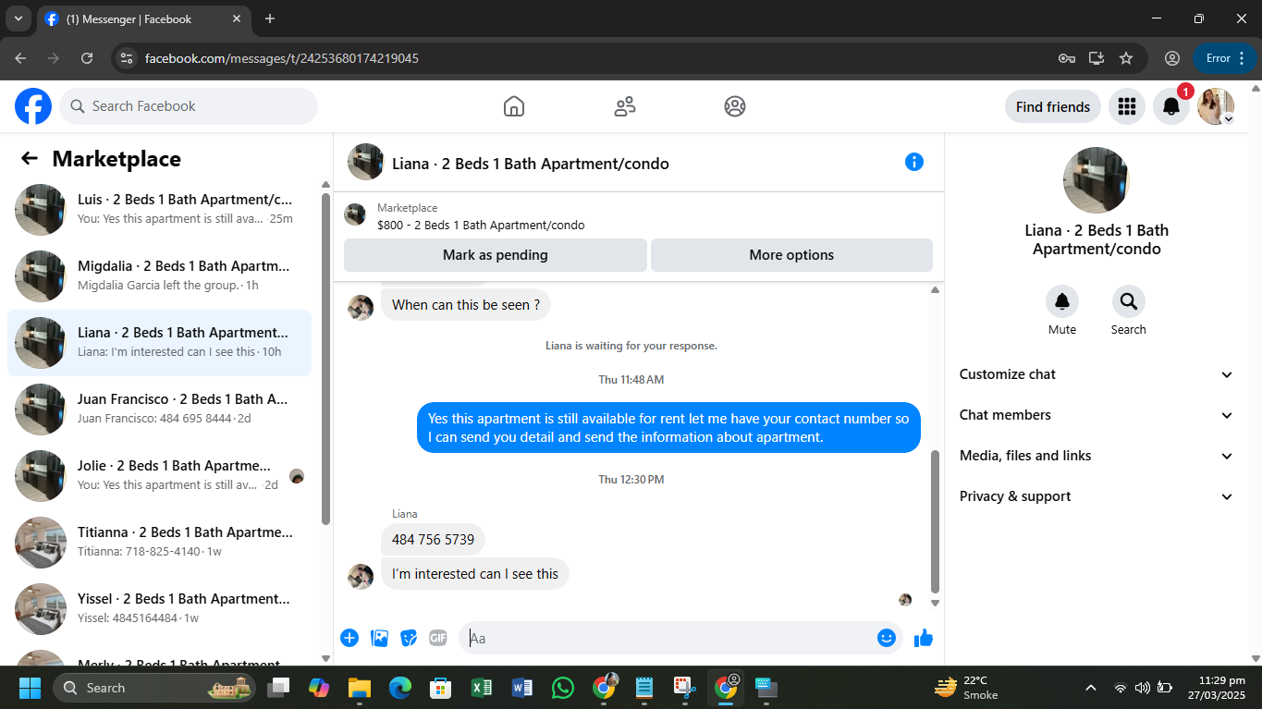This screenshot has width=1262, height=709.
Task: Open Microsoft Edge from taskbar
Action: click(399, 688)
